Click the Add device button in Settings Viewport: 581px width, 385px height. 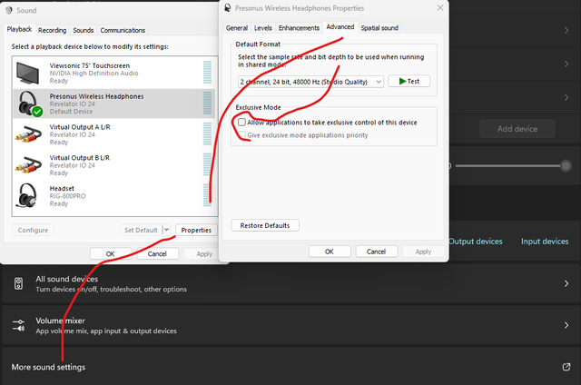click(x=517, y=129)
